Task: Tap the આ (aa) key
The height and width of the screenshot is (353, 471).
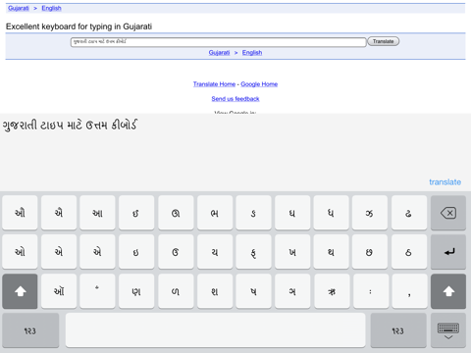Action: pyautogui.click(x=97, y=213)
